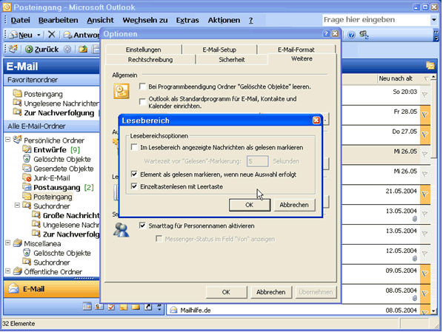
Task: Uncheck Element als gelesen markieren option
Action: pyautogui.click(x=135, y=175)
